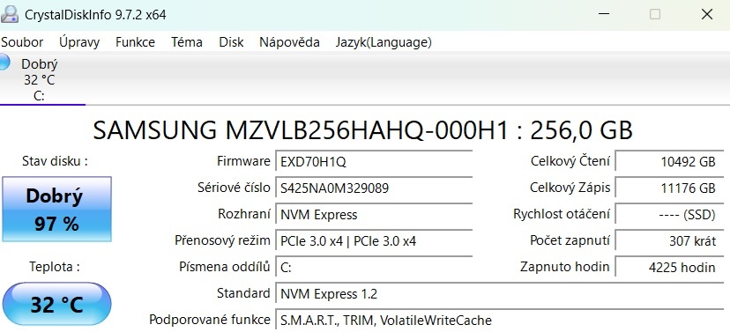Click the Firmware field EXD70H1Q
Screen dimensions: 730x332
coord(374,162)
